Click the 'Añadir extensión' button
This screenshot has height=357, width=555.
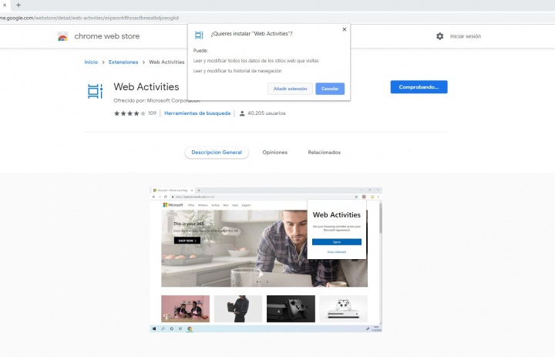pyautogui.click(x=291, y=89)
